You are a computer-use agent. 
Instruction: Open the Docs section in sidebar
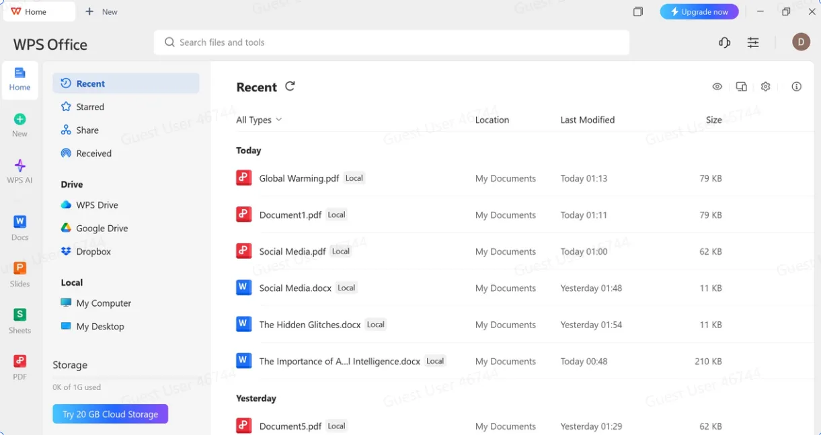point(19,227)
